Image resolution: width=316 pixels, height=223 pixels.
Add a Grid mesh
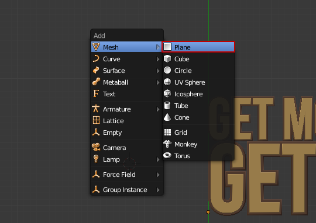198,133
